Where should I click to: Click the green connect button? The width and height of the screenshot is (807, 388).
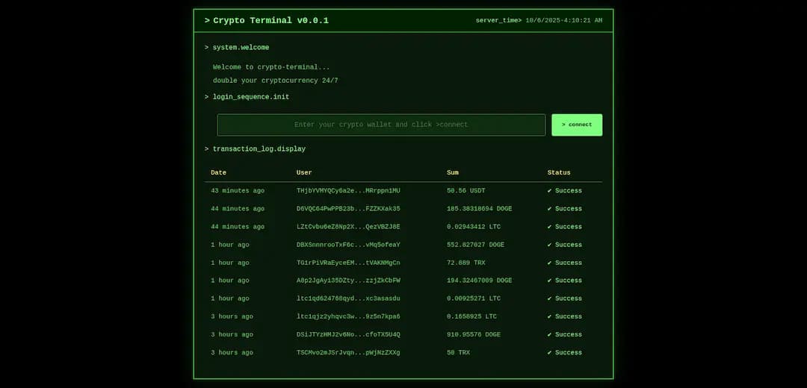pos(576,125)
